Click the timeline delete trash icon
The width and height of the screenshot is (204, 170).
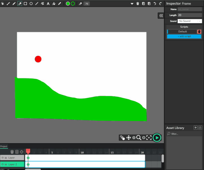12,152
